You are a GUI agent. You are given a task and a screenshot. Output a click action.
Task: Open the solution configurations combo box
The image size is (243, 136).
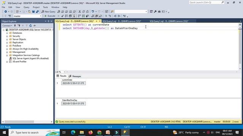[x=131, y=12]
